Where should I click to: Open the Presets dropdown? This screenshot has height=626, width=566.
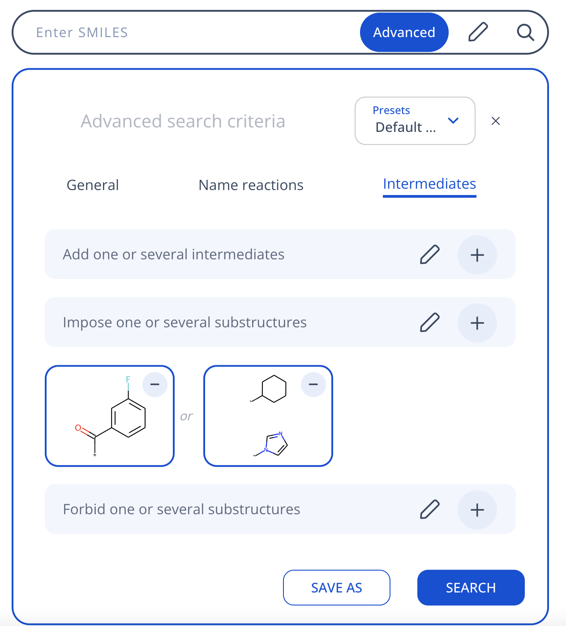(x=405, y=121)
